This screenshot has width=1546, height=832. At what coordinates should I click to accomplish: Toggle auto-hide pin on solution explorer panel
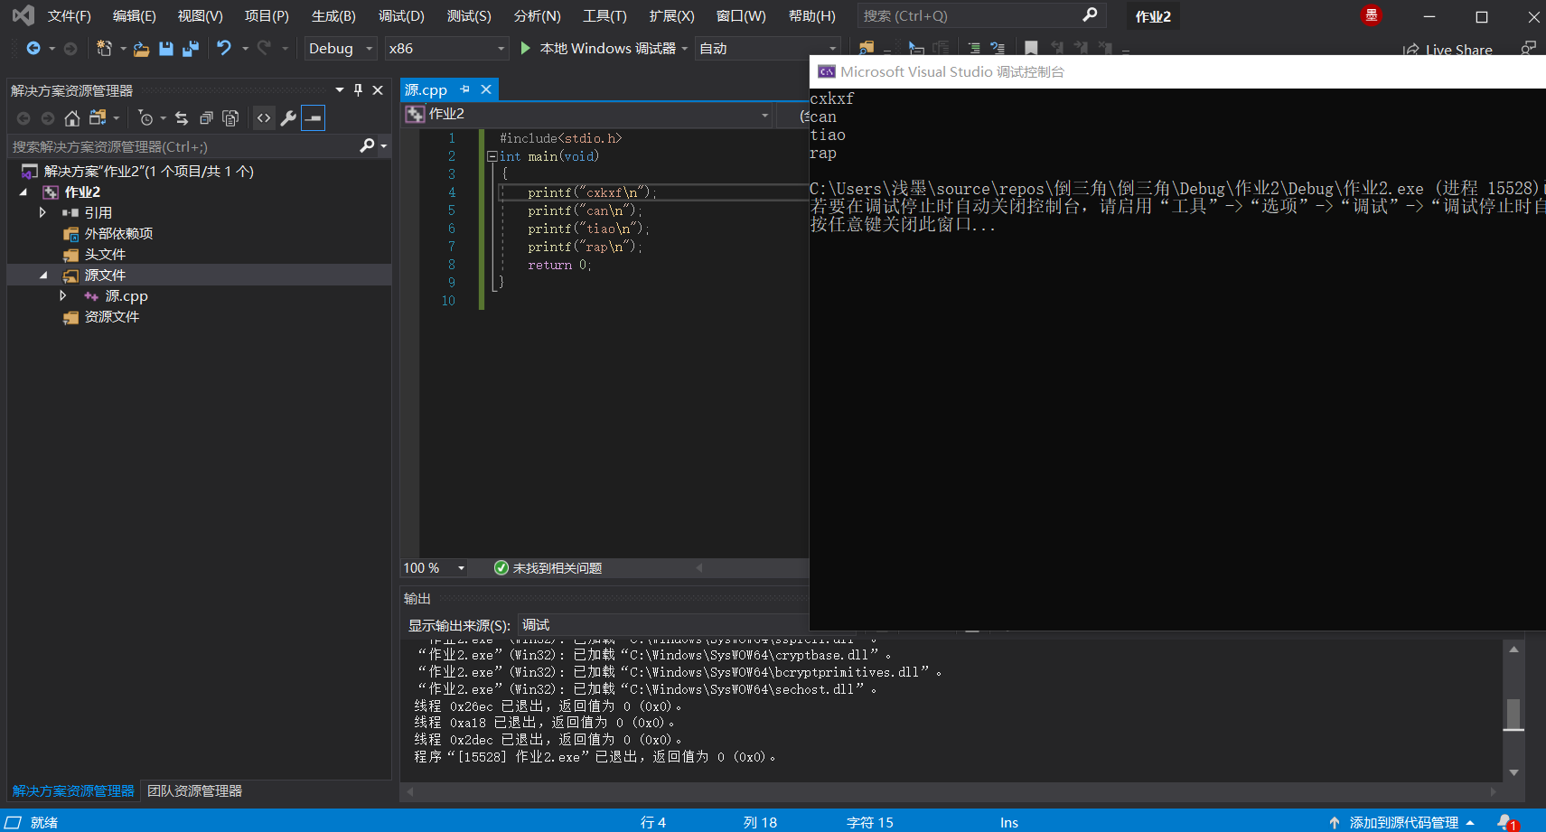point(358,90)
